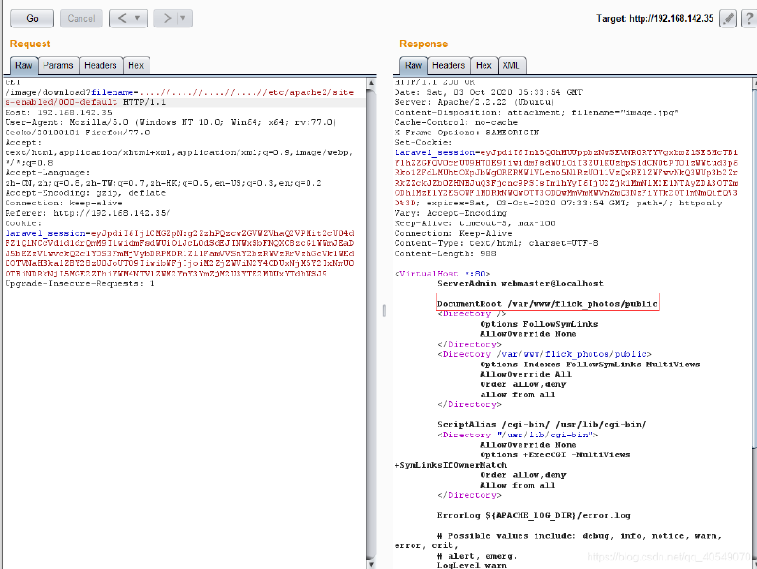
Task: Click the Content-Length: 988 header line
Action: click(445, 253)
